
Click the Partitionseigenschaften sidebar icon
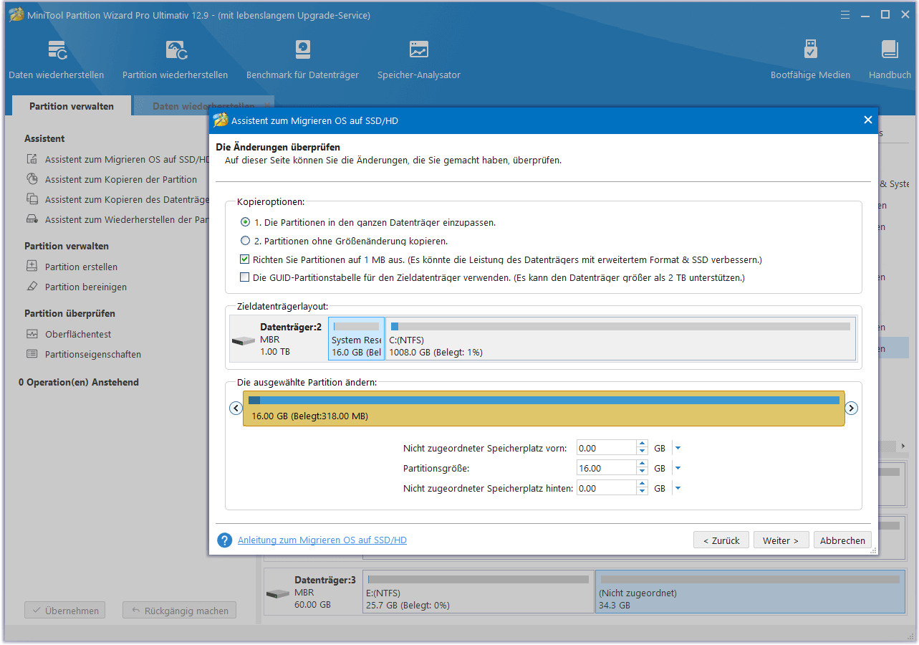32,353
